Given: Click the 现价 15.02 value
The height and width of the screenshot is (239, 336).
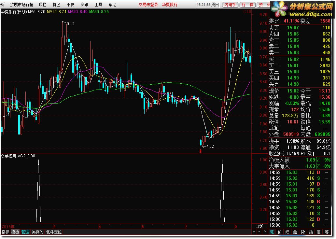Looking at the screenshot, I should [x=293, y=91].
